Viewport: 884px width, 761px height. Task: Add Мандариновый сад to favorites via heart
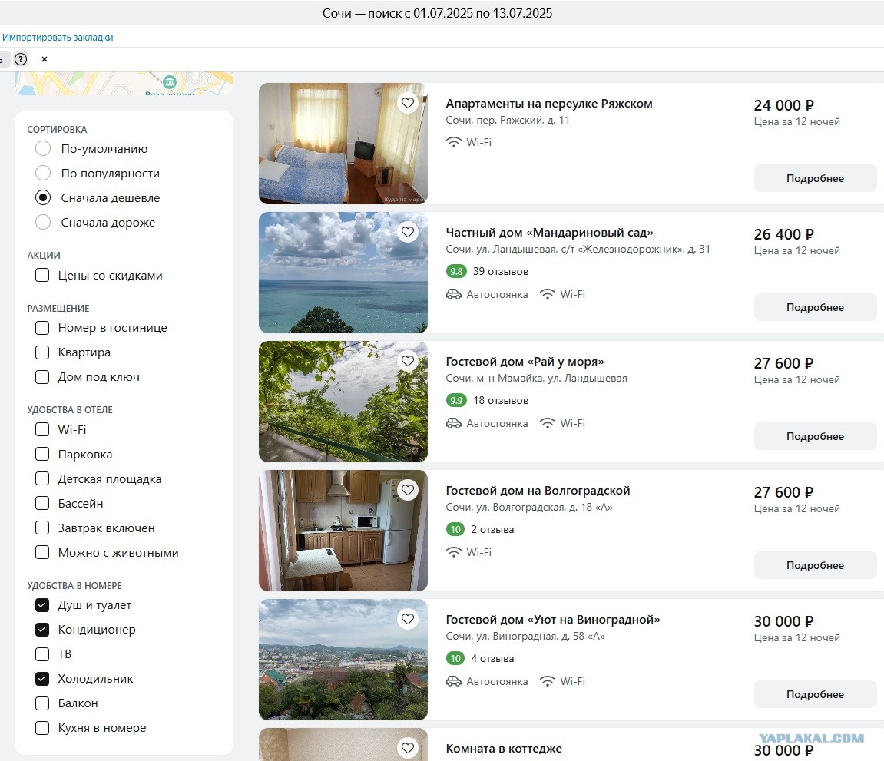[408, 232]
